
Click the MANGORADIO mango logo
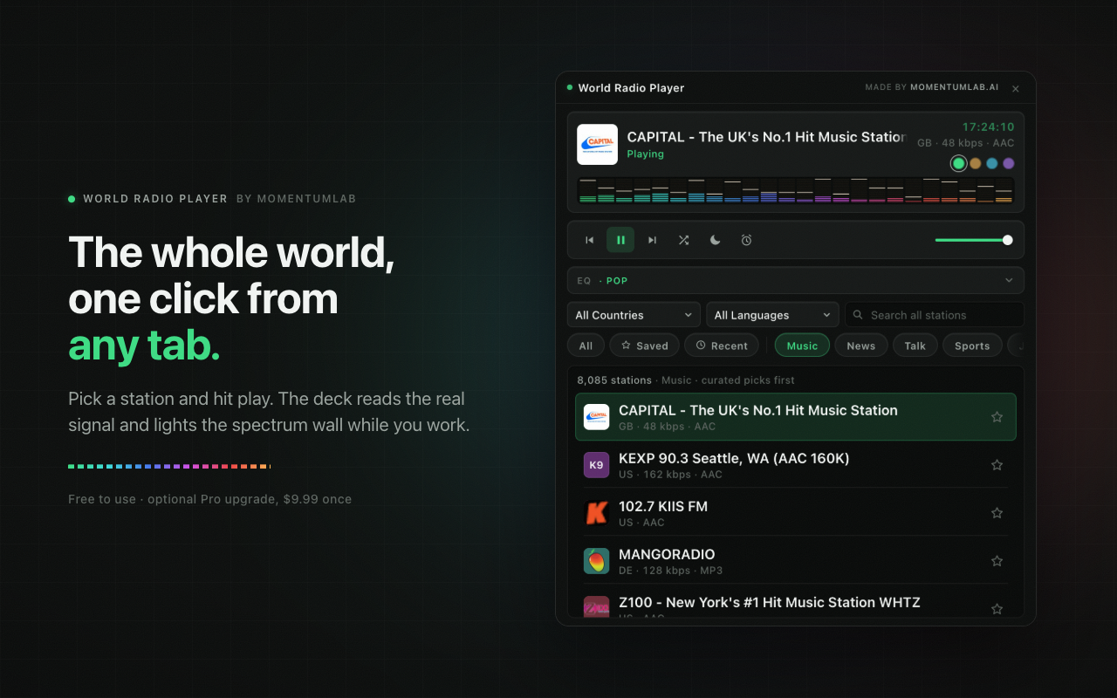click(x=596, y=561)
